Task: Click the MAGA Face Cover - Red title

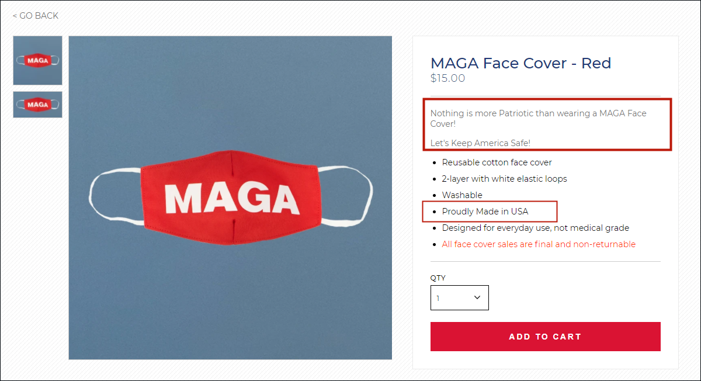Action: (x=521, y=63)
